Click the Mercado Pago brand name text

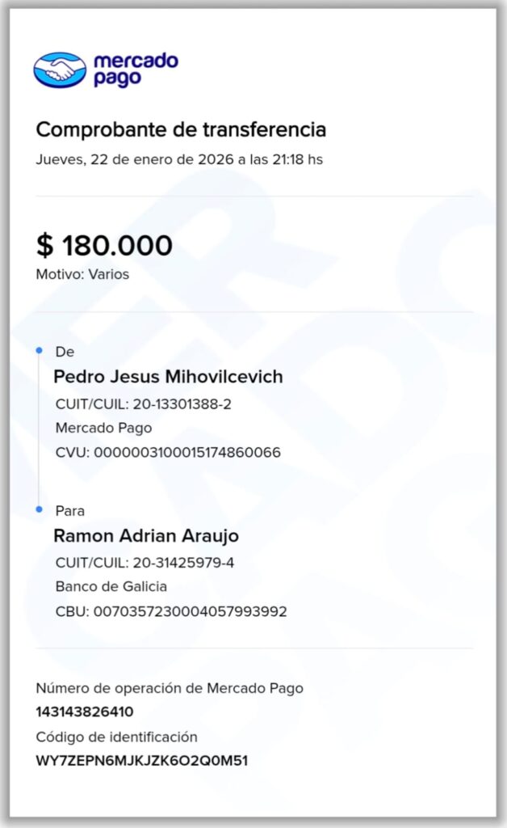135,70
